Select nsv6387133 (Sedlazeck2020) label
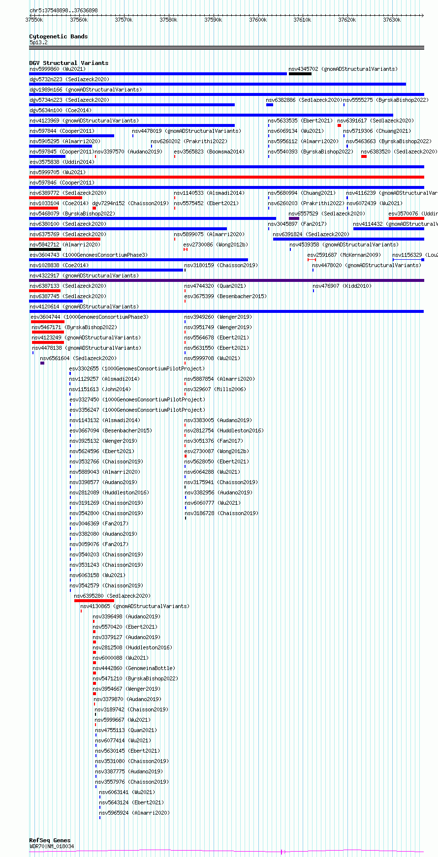 67,286
